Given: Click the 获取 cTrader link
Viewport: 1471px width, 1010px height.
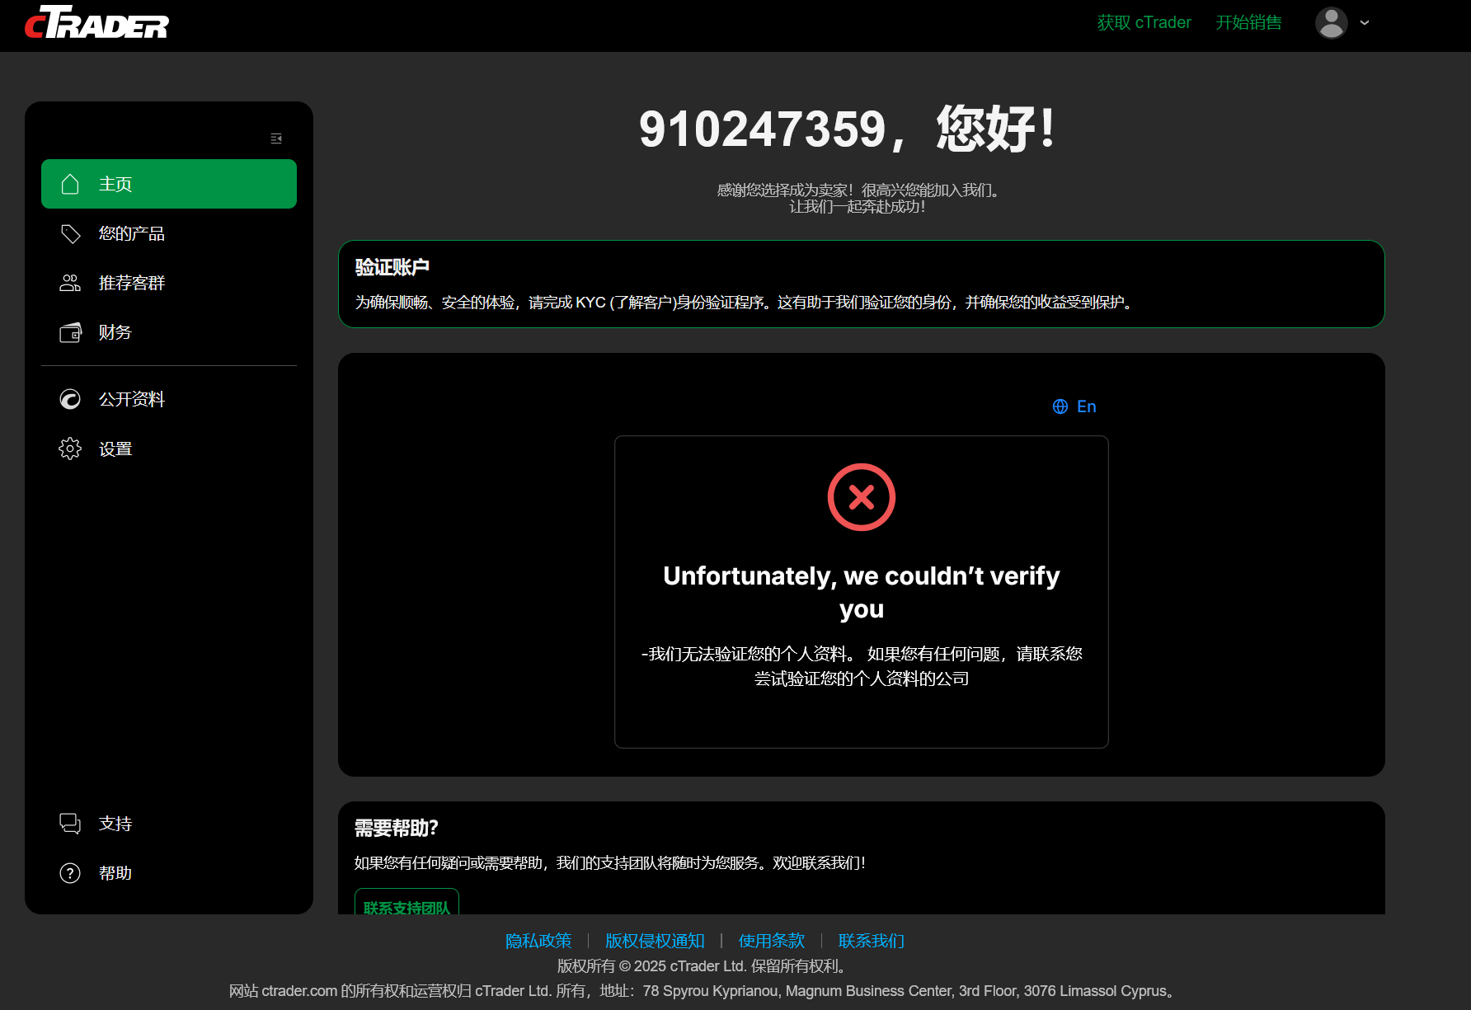Looking at the screenshot, I should (1144, 22).
